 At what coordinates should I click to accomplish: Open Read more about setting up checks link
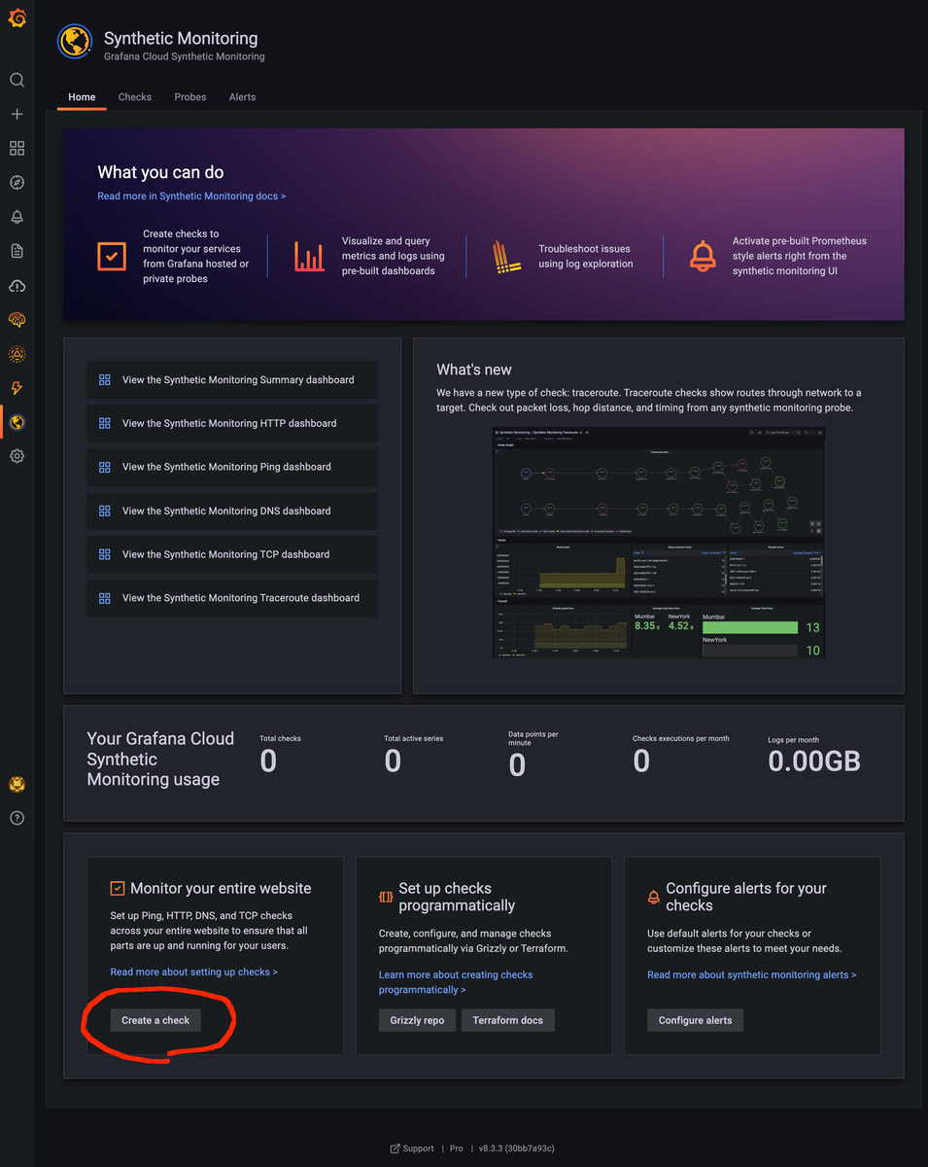coord(194,972)
